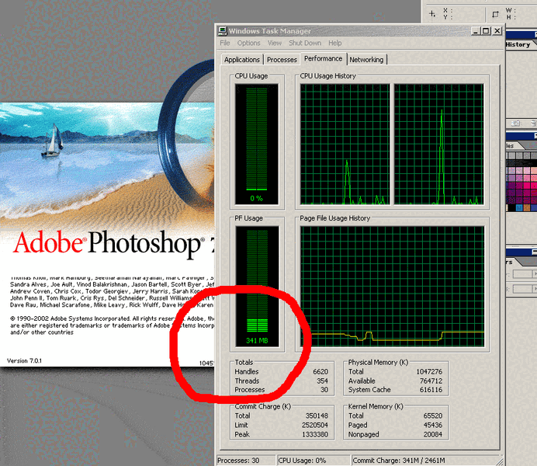The height and width of the screenshot is (466, 537).
Task: Click Commit Charge Total value 350148
Action: [x=317, y=416]
